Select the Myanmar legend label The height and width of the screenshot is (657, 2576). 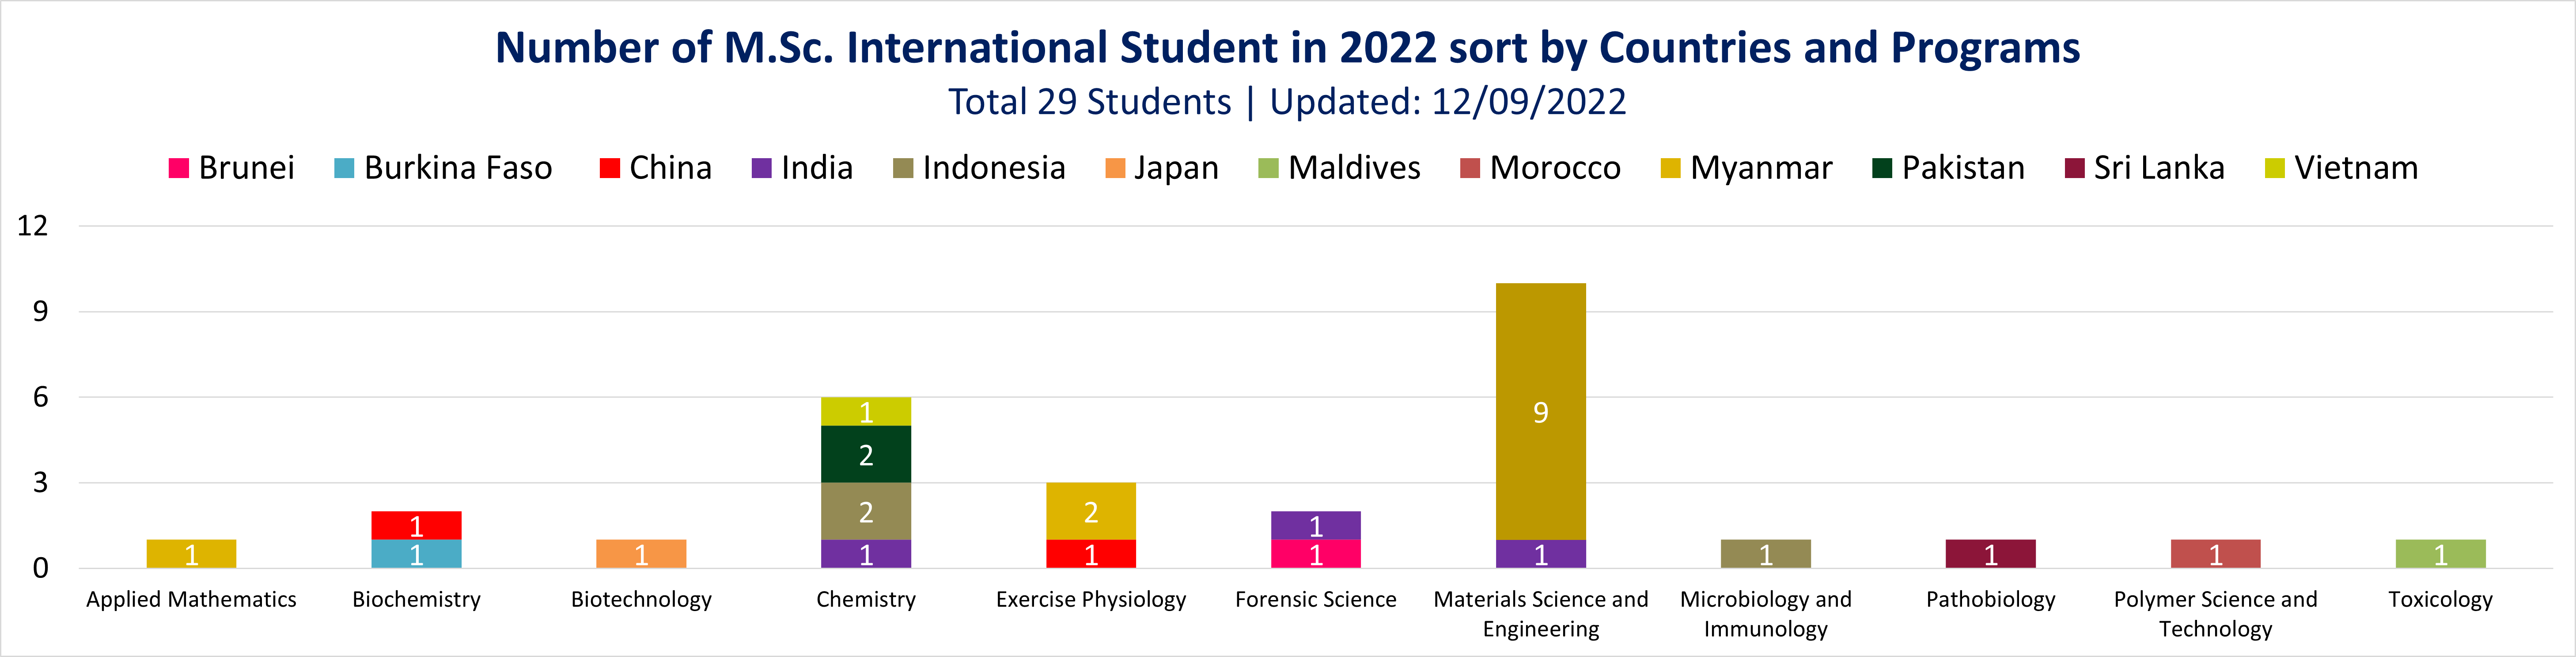(1760, 168)
